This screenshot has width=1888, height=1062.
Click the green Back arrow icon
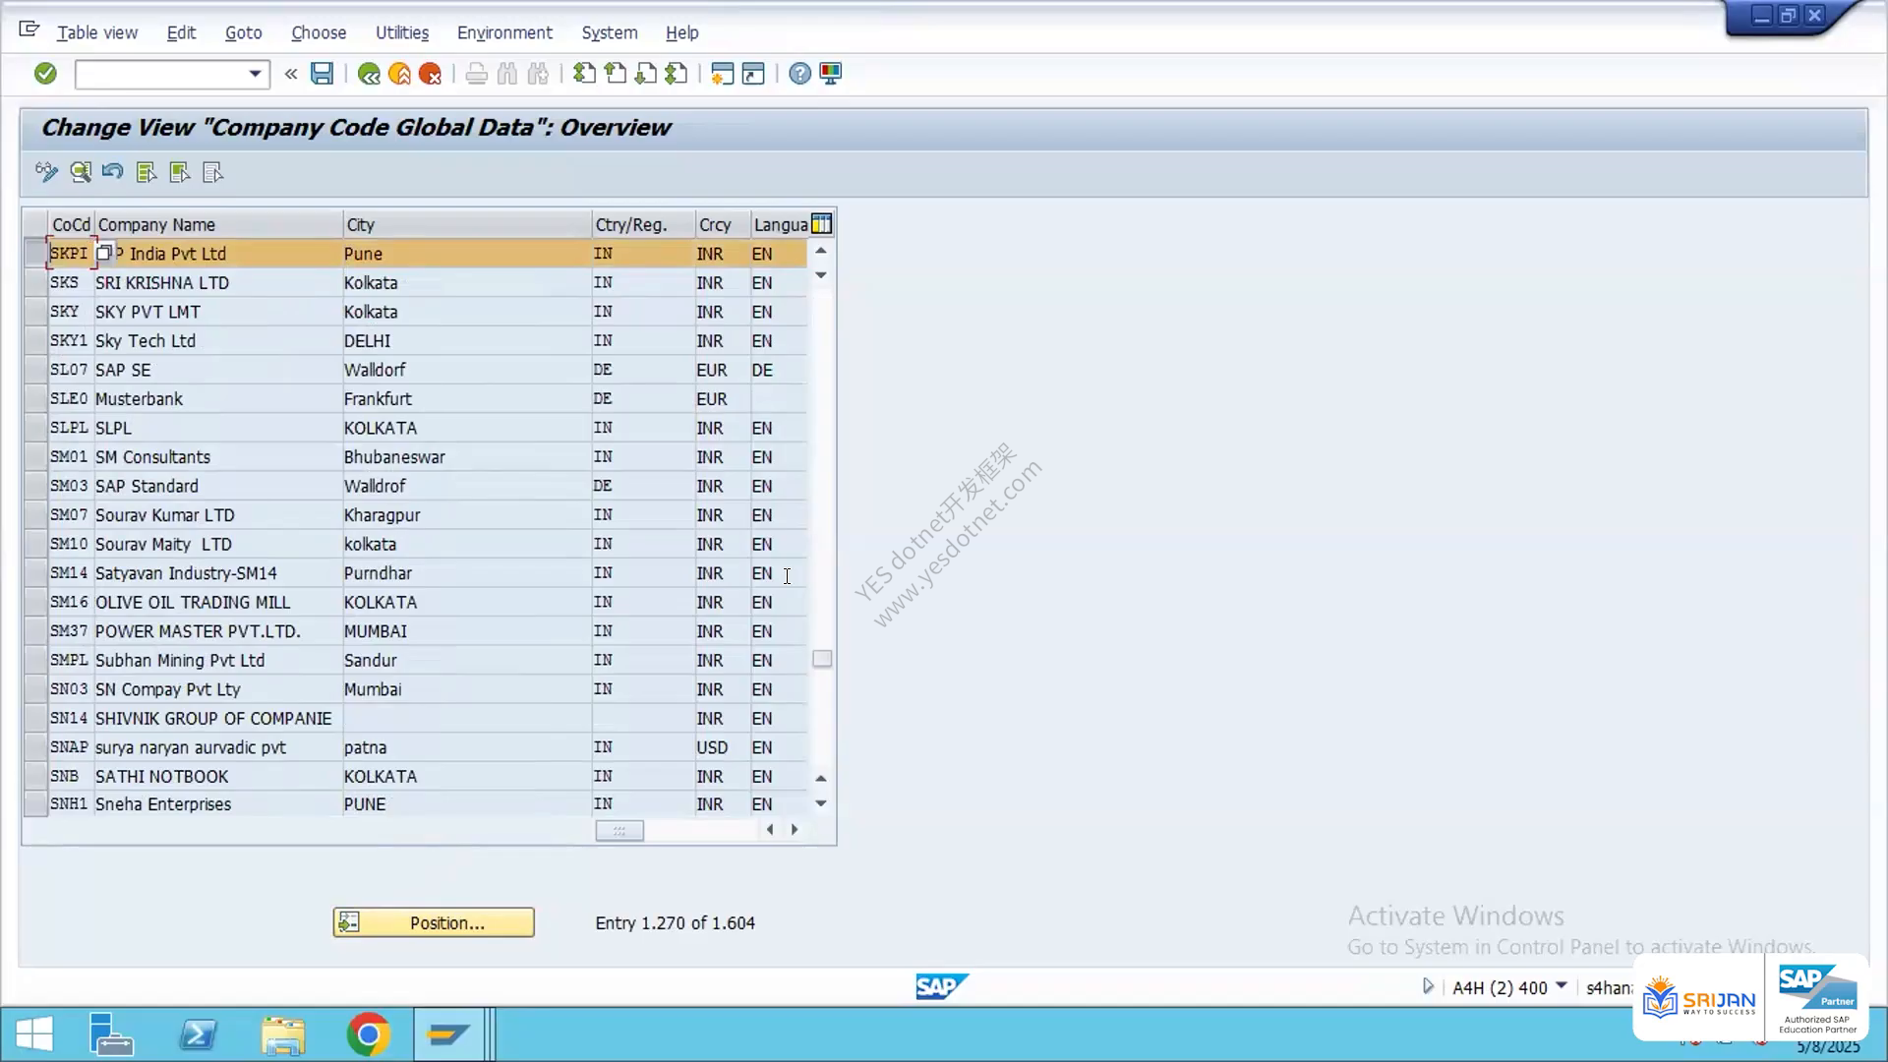369,74
